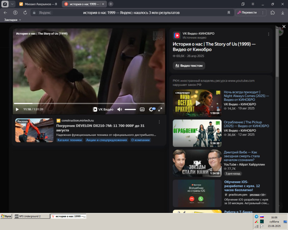Open Ночь всегда приходит video thumbnail
The width and height of the screenshot is (288, 230).
[197, 103]
